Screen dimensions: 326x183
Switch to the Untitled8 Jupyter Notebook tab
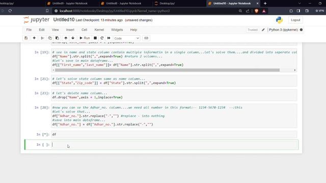pyautogui.click(x=123, y=4)
